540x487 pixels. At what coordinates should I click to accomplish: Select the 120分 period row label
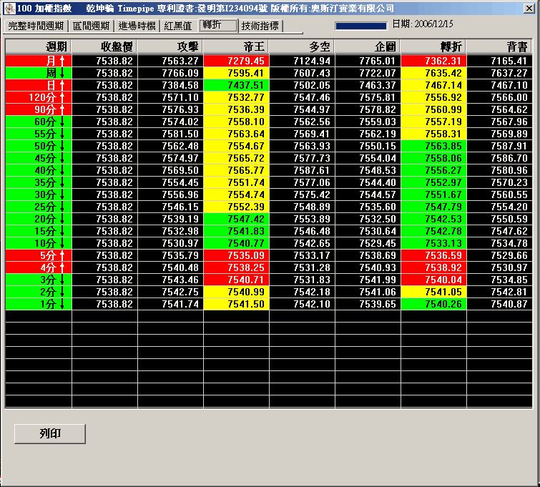click(39, 97)
